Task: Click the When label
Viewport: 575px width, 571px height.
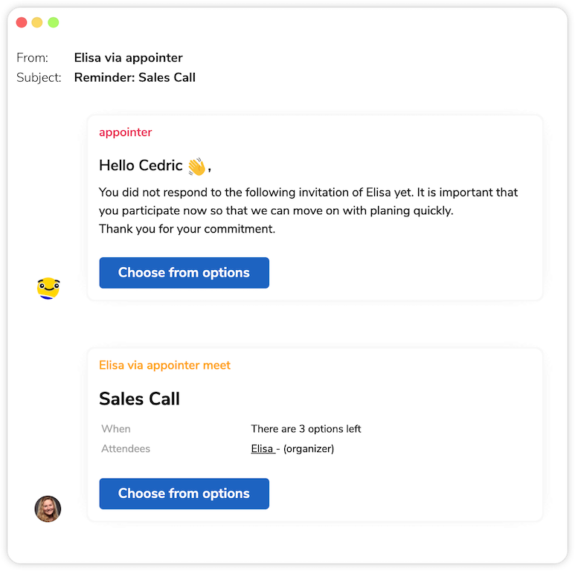Action: pyautogui.click(x=116, y=429)
